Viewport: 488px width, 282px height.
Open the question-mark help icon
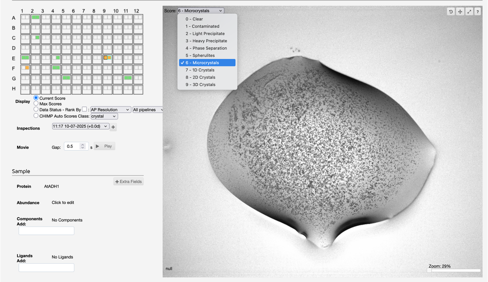(x=478, y=12)
